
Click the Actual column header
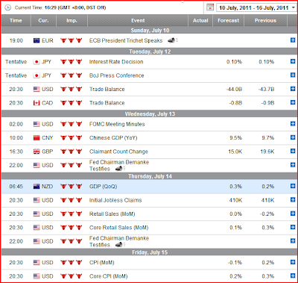click(200, 21)
